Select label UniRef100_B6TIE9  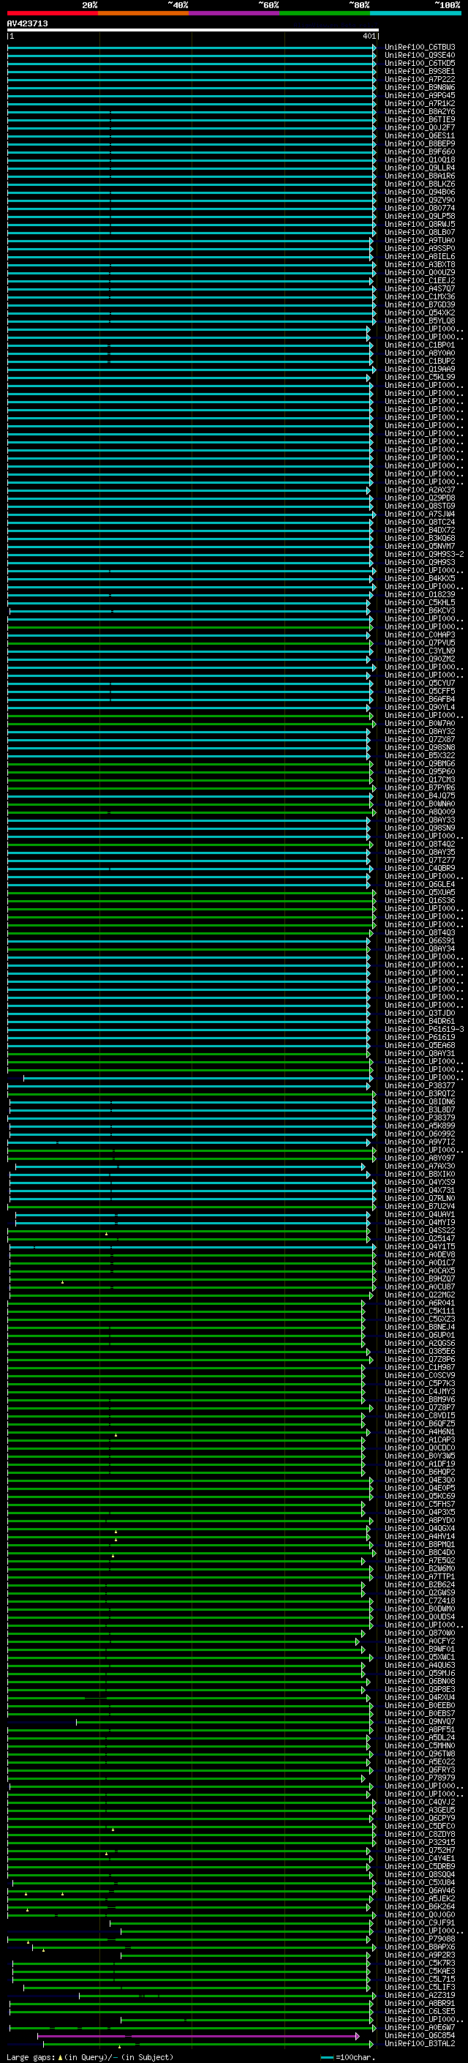(419, 119)
